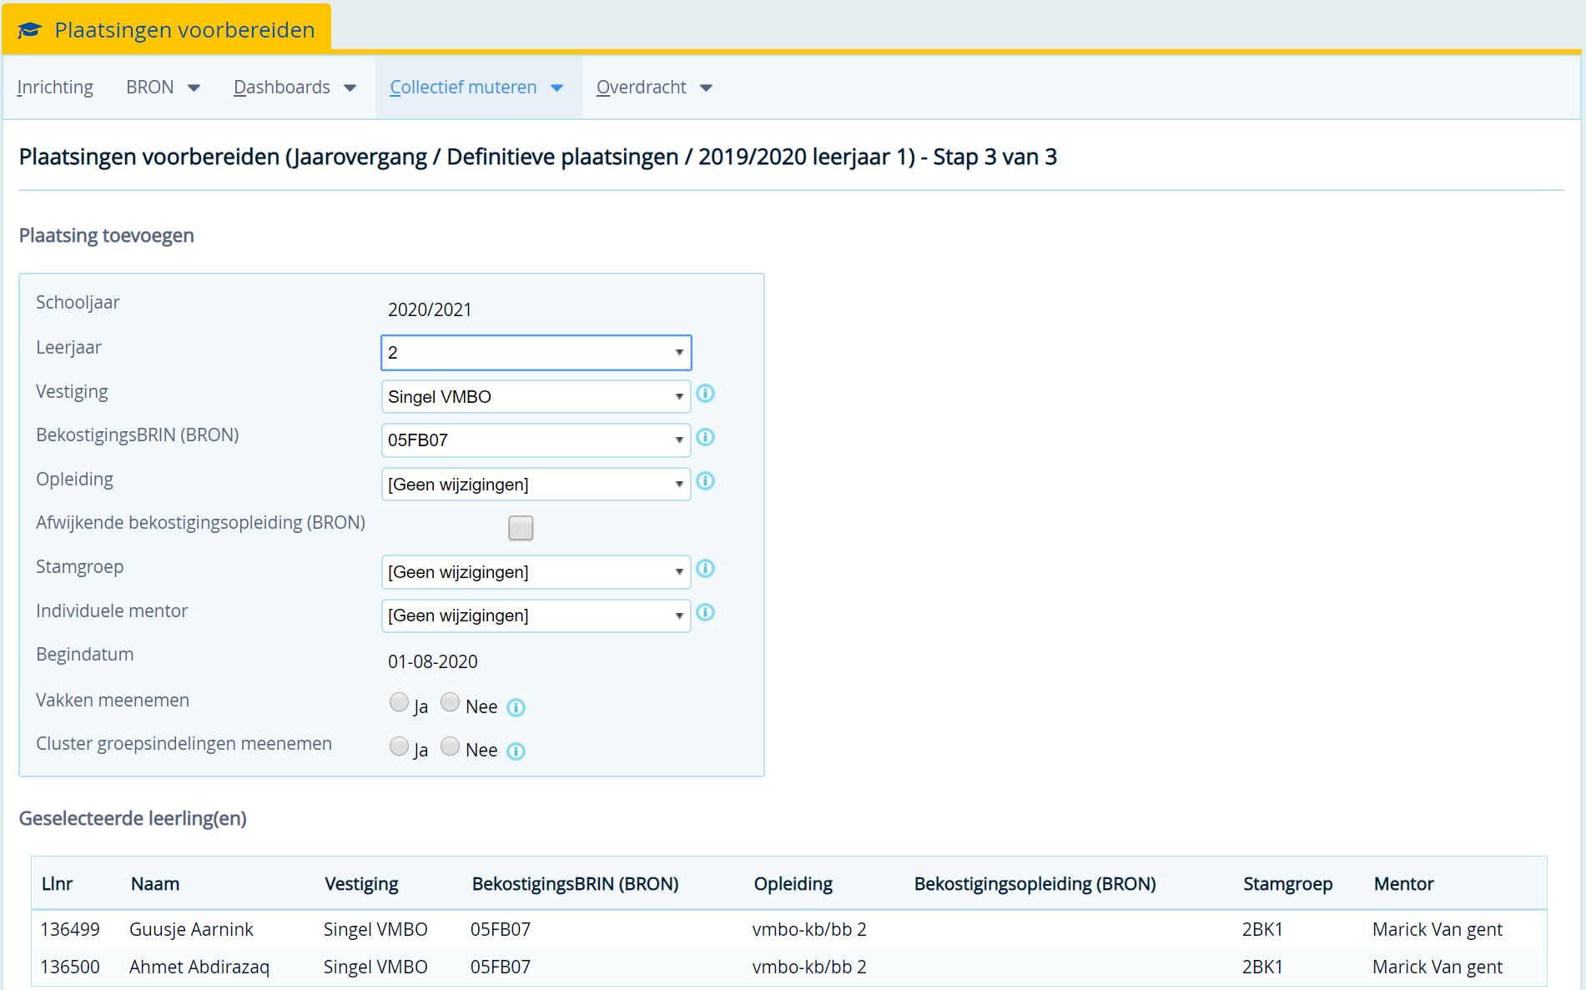Show info icon next to Opleiding dropdown
This screenshot has height=990, width=1586.
(x=706, y=481)
